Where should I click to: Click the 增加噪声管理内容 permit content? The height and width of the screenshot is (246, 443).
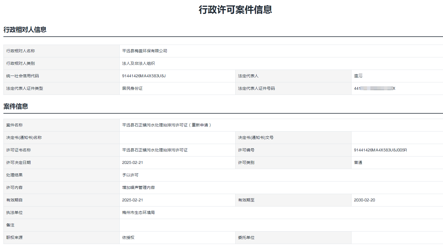pos(138,187)
